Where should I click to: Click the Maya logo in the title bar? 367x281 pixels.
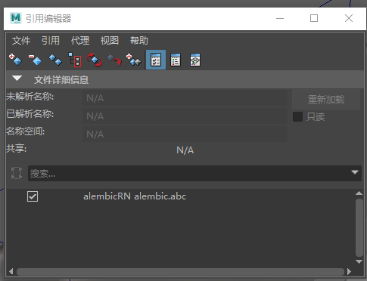(x=16, y=18)
